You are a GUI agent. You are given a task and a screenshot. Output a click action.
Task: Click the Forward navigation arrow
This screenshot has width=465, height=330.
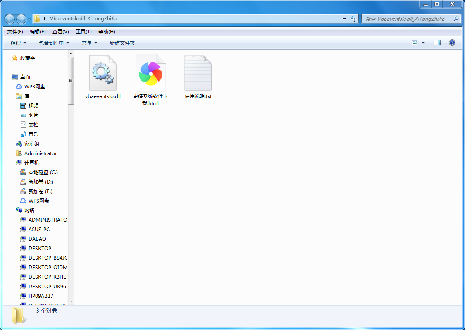point(21,19)
